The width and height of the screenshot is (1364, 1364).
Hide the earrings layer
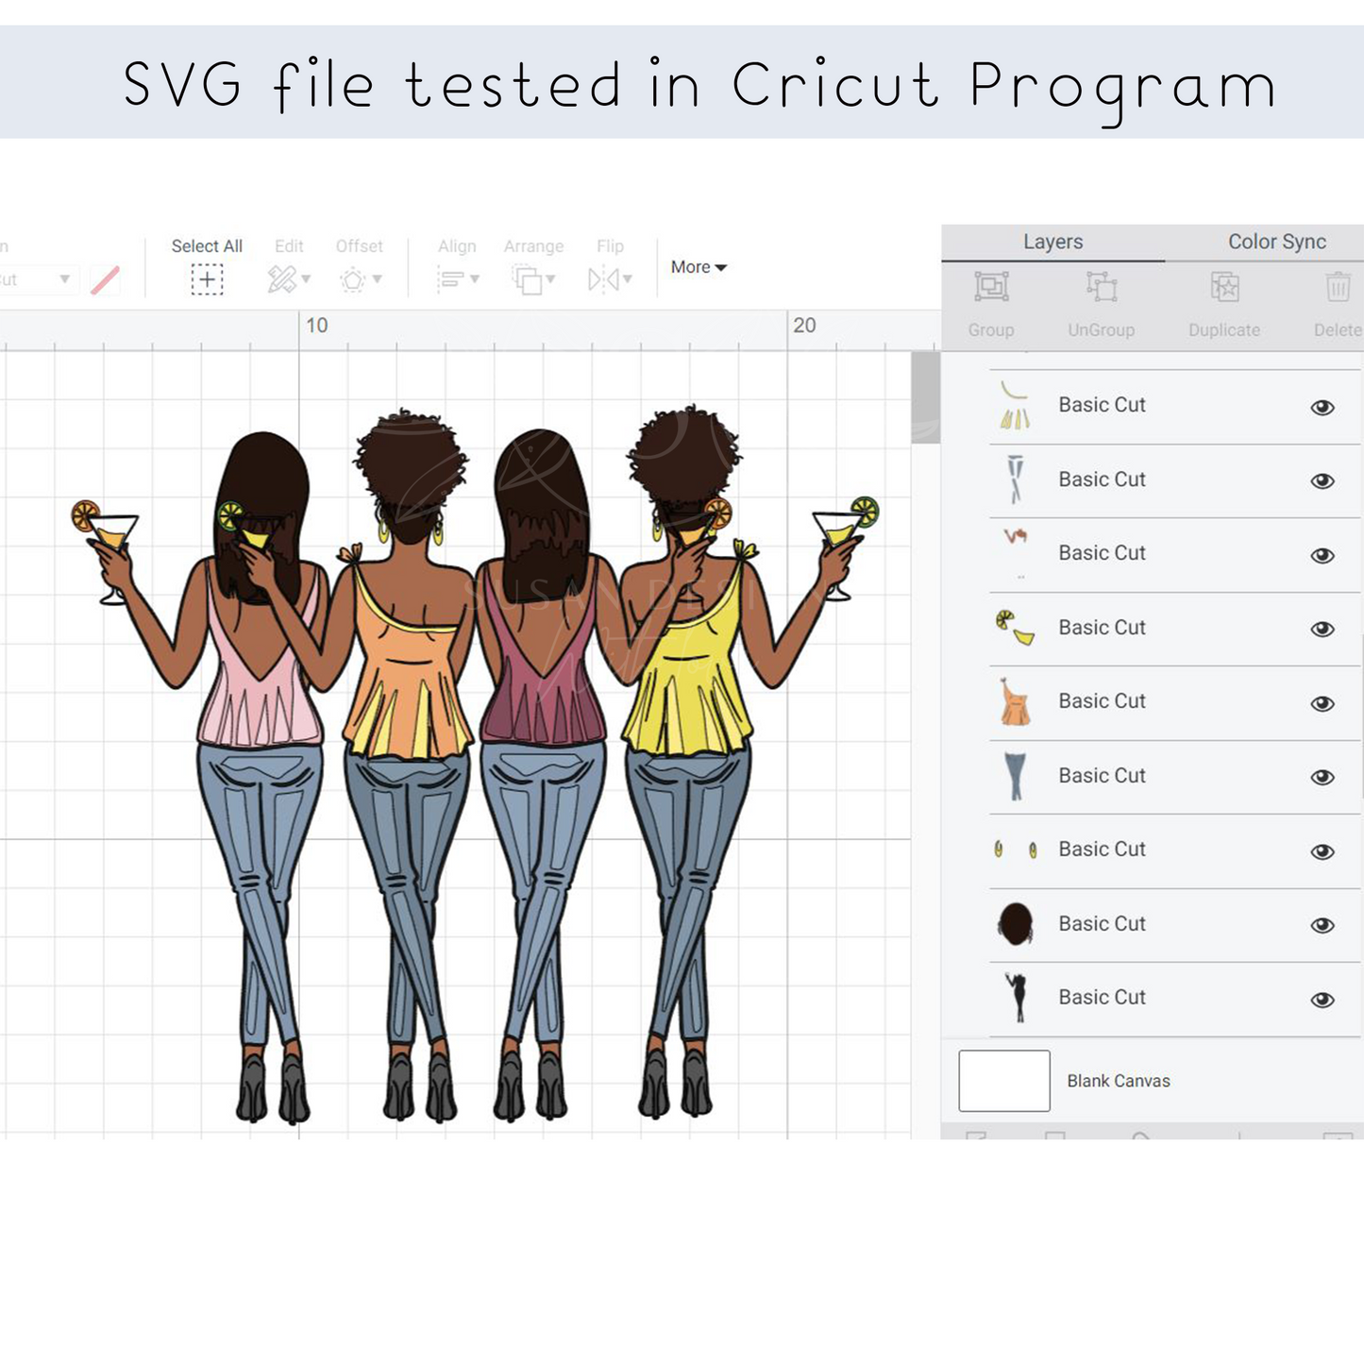coord(1322,851)
